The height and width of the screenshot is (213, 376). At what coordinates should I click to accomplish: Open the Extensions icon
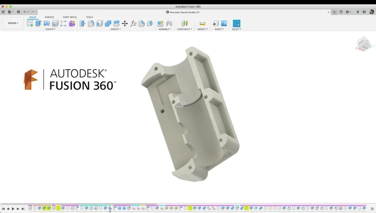coord(341,12)
